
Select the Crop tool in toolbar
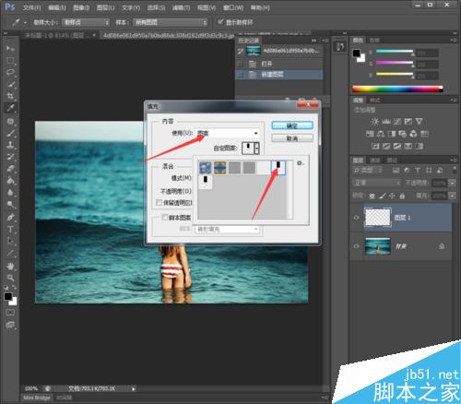tap(10, 96)
